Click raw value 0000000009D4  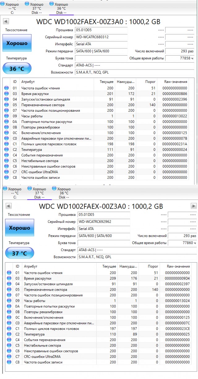[x=178, y=278]
